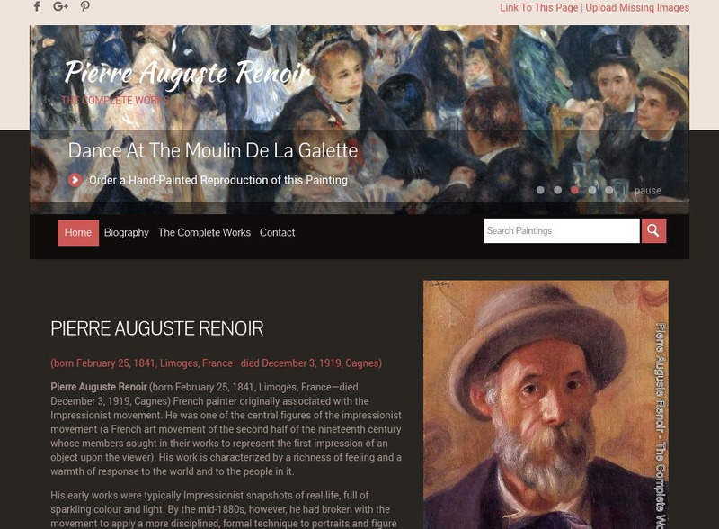Select the fifth slideshow dot
Screen dimensions: 719x529
click(609, 190)
